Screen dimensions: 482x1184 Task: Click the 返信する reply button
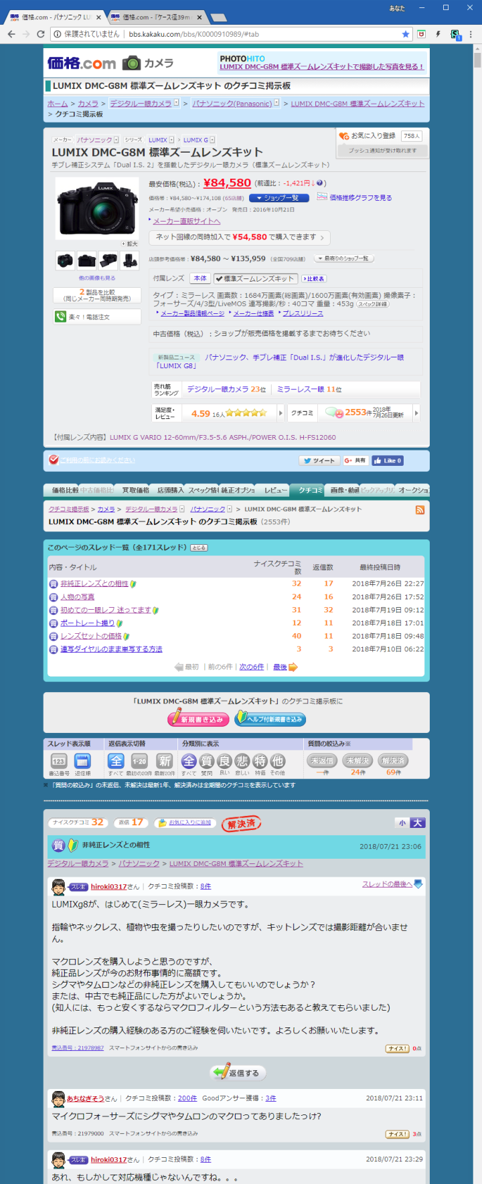[x=238, y=1073]
